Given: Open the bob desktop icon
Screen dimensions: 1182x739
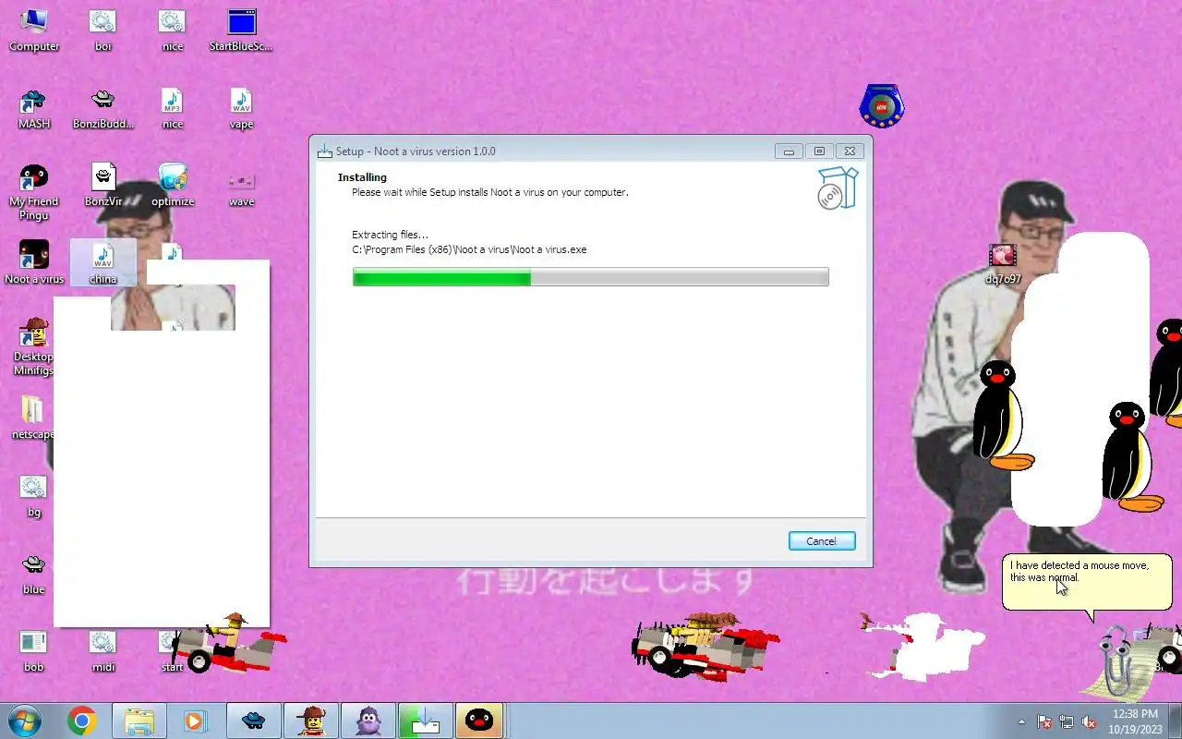Looking at the screenshot, I should (x=34, y=651).
